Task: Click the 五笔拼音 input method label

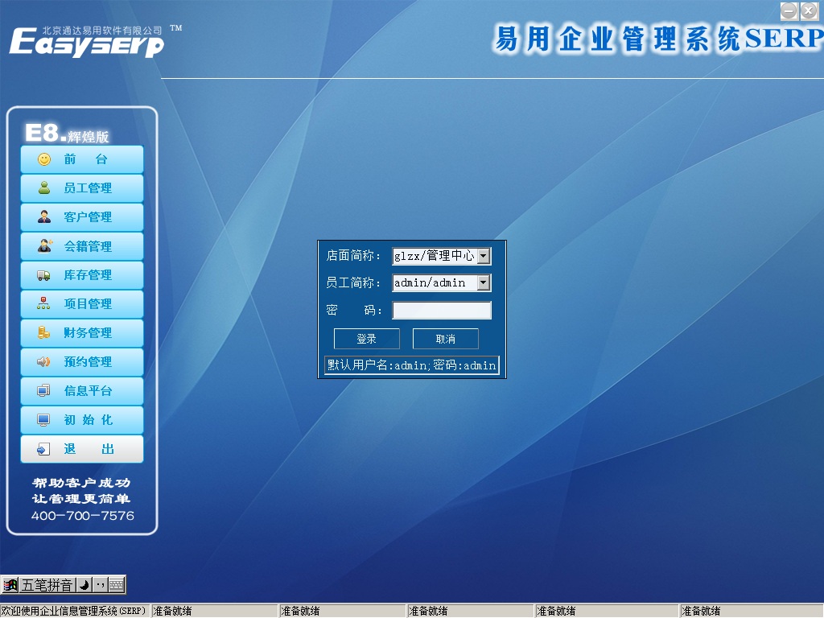Action: pos(47,585)
